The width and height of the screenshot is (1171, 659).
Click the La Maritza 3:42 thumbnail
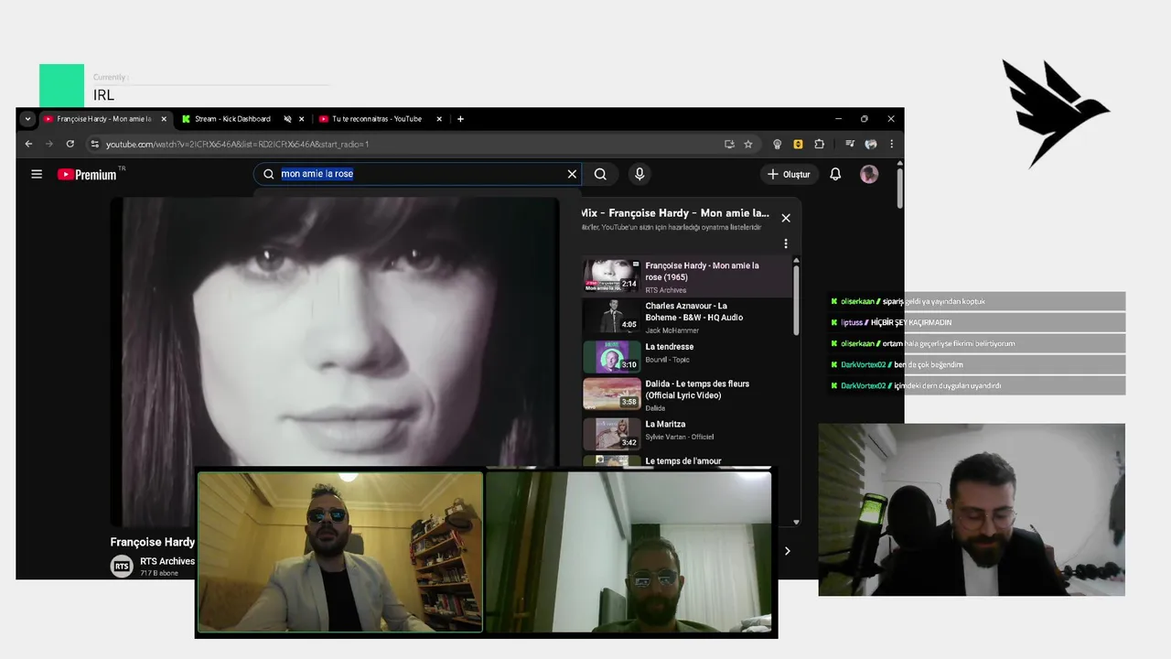(x=612, y=433)
